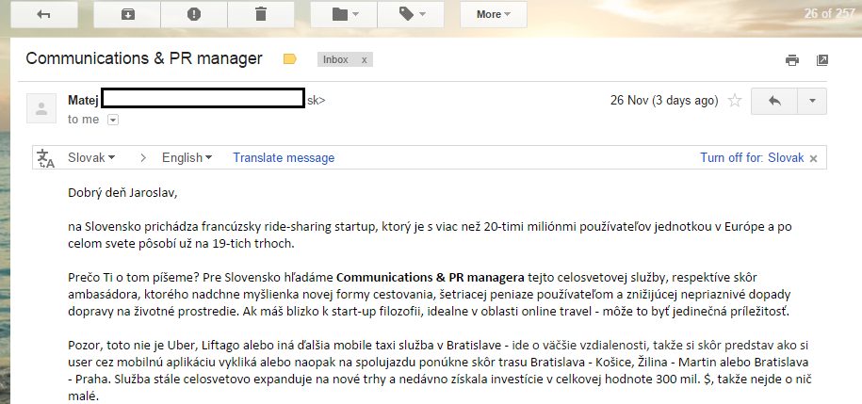862x404 pixels.
Task: Click the Translate message link
Action: pos(284,157)
